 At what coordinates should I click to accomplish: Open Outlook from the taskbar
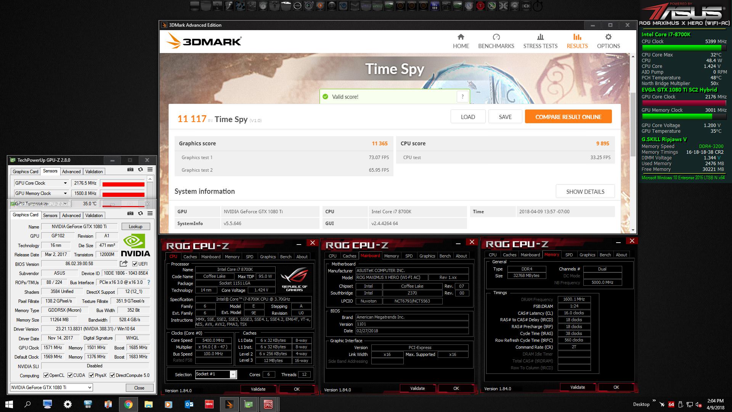189,404
